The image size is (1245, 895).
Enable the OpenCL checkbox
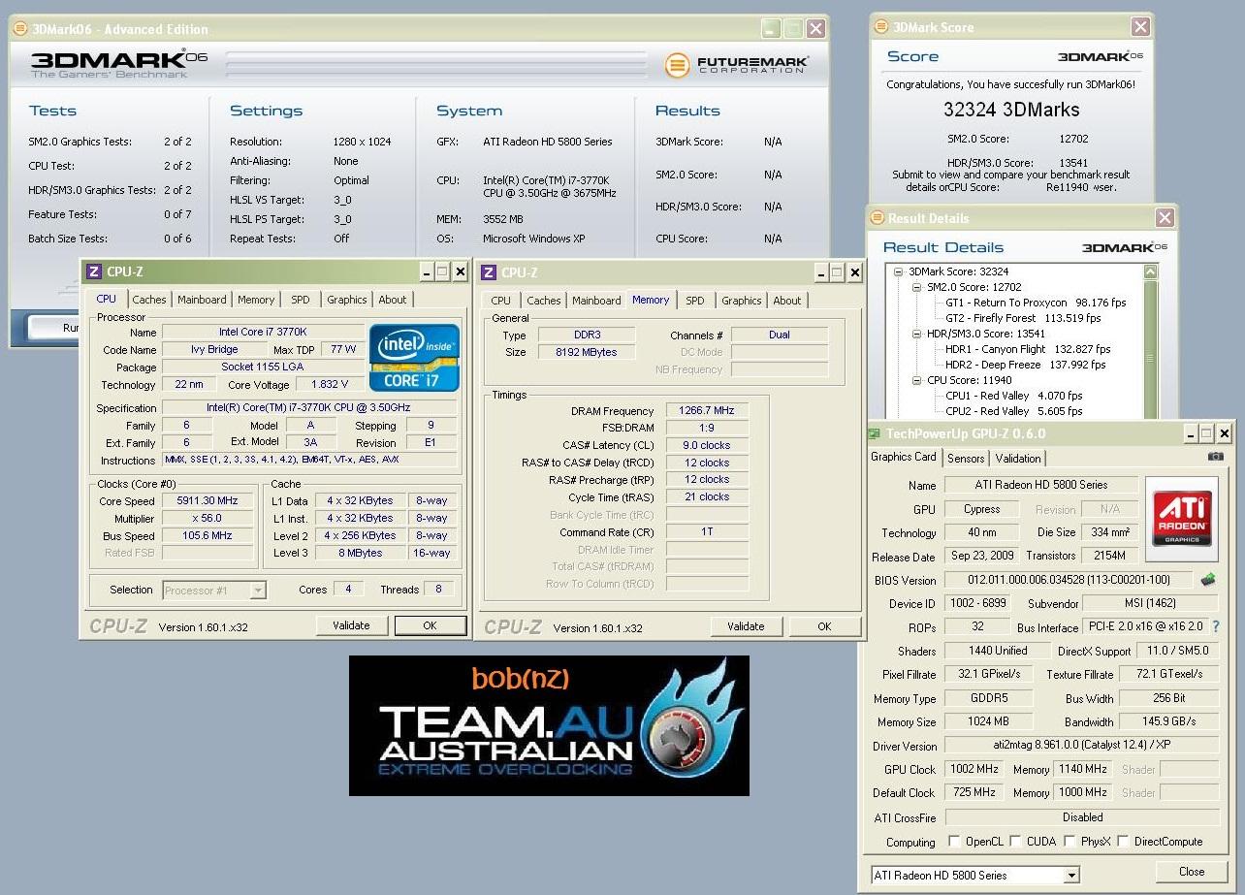point(954,842)
